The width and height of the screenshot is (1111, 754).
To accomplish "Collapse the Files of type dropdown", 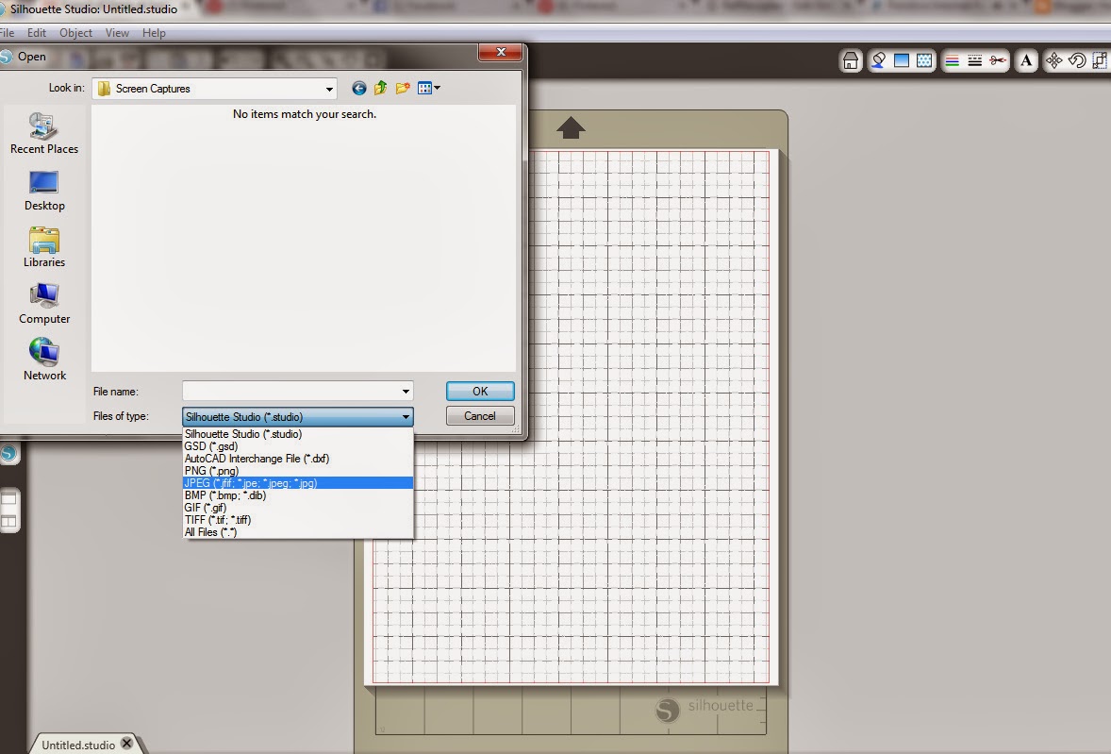I will 406,417.
